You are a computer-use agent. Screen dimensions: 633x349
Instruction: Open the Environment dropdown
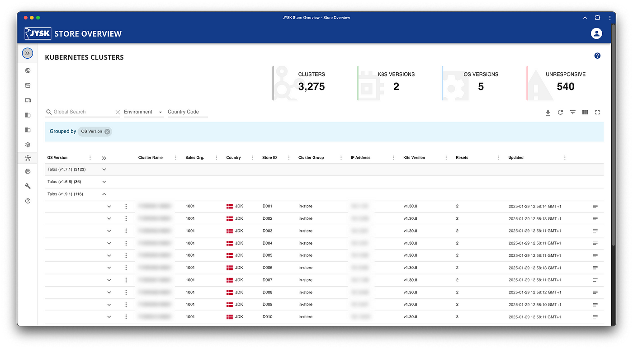pyautogui.click(x=144, y=112)
